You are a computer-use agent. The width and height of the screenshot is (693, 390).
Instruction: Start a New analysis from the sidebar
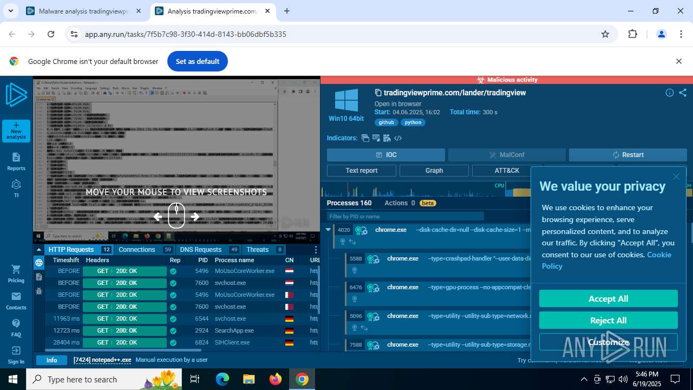16,131
